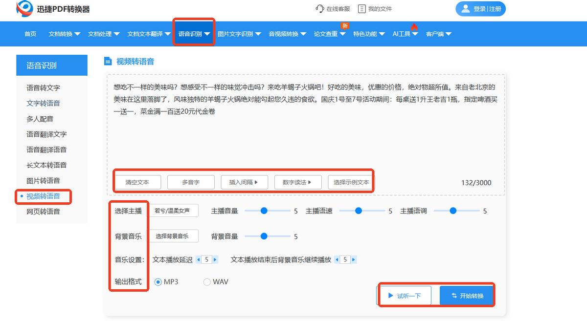Open the 插入间隔 dropdown

point(243,182)
